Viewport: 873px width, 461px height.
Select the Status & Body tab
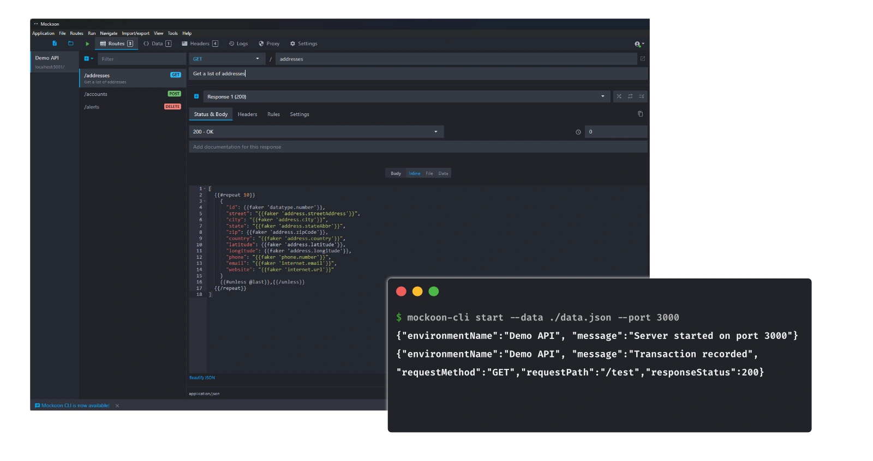[211, 114]
